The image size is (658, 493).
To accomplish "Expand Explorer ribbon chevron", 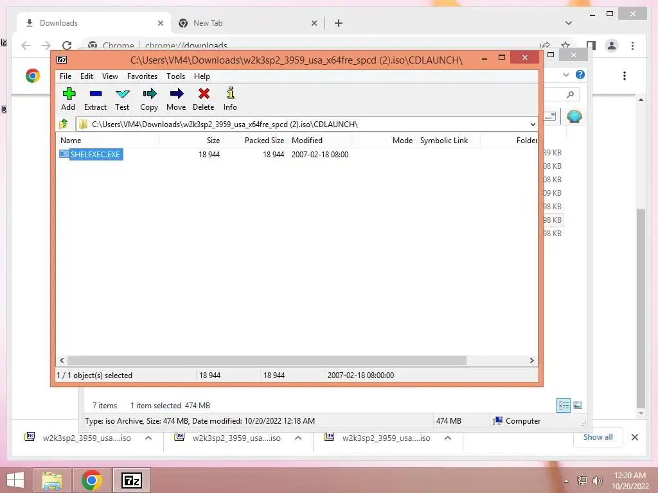I will (x=566, y=74).
